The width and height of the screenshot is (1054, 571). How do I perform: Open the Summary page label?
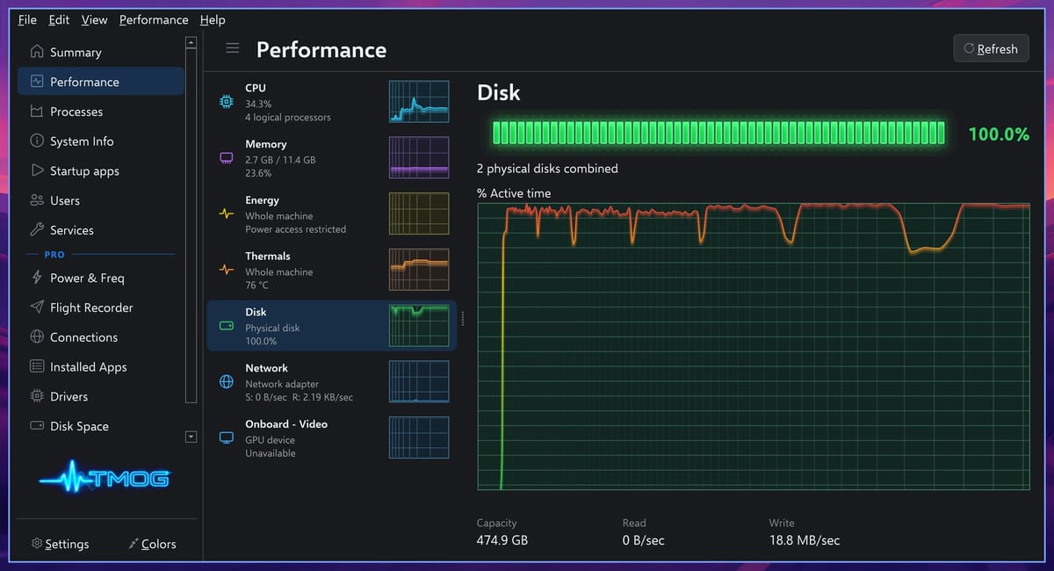pyautogui.click(x=76, y=52)
